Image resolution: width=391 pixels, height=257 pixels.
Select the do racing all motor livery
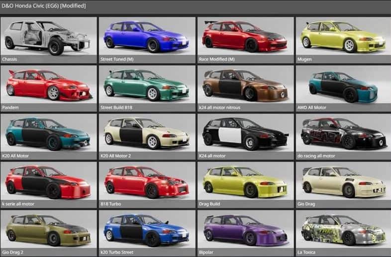[343, 134]
